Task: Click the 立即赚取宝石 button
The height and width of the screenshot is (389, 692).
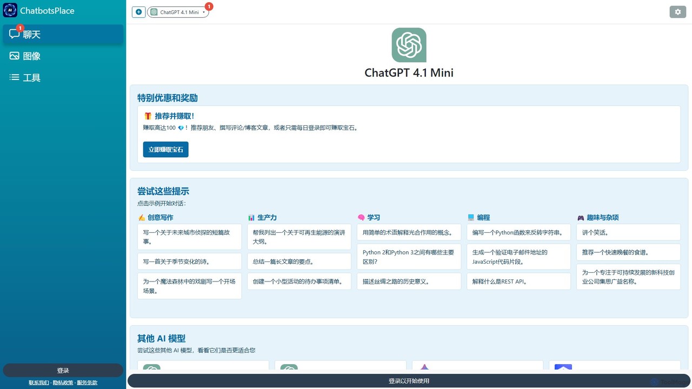Action: click(166, 150)
